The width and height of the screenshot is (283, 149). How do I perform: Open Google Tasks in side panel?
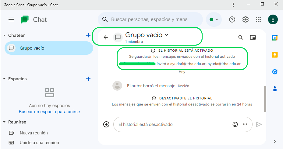tap(275, 72)
